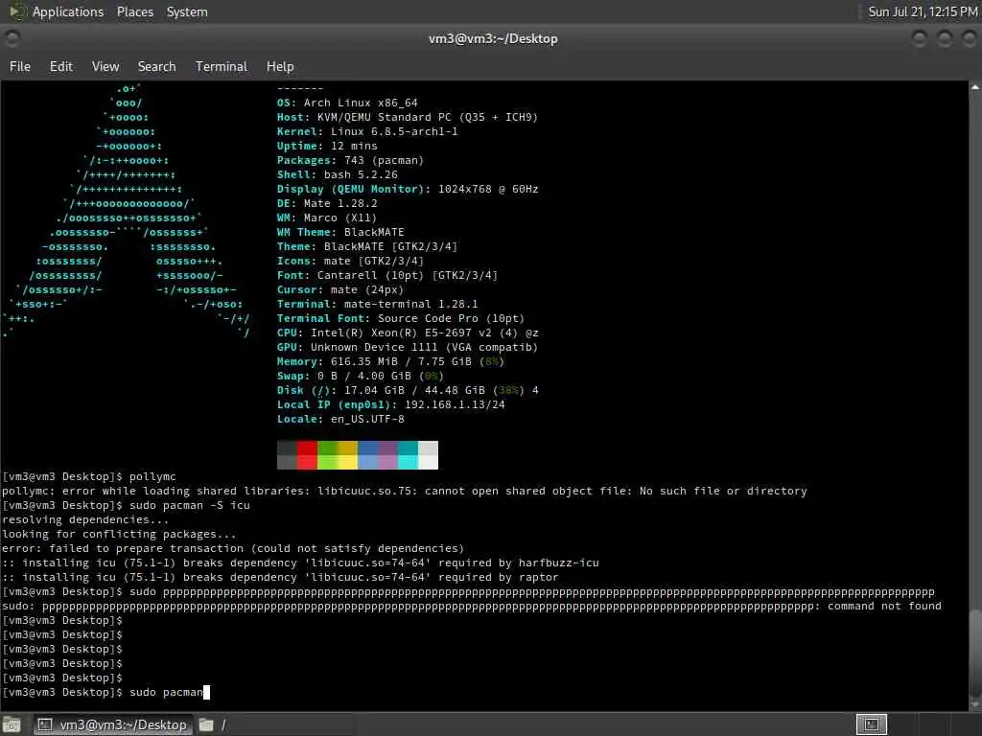Open the terminal Edit menu
The image size is (982, 736).
[x=60, y=66]
